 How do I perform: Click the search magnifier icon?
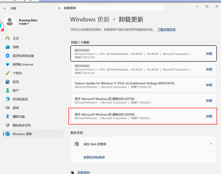pos(60,8)
